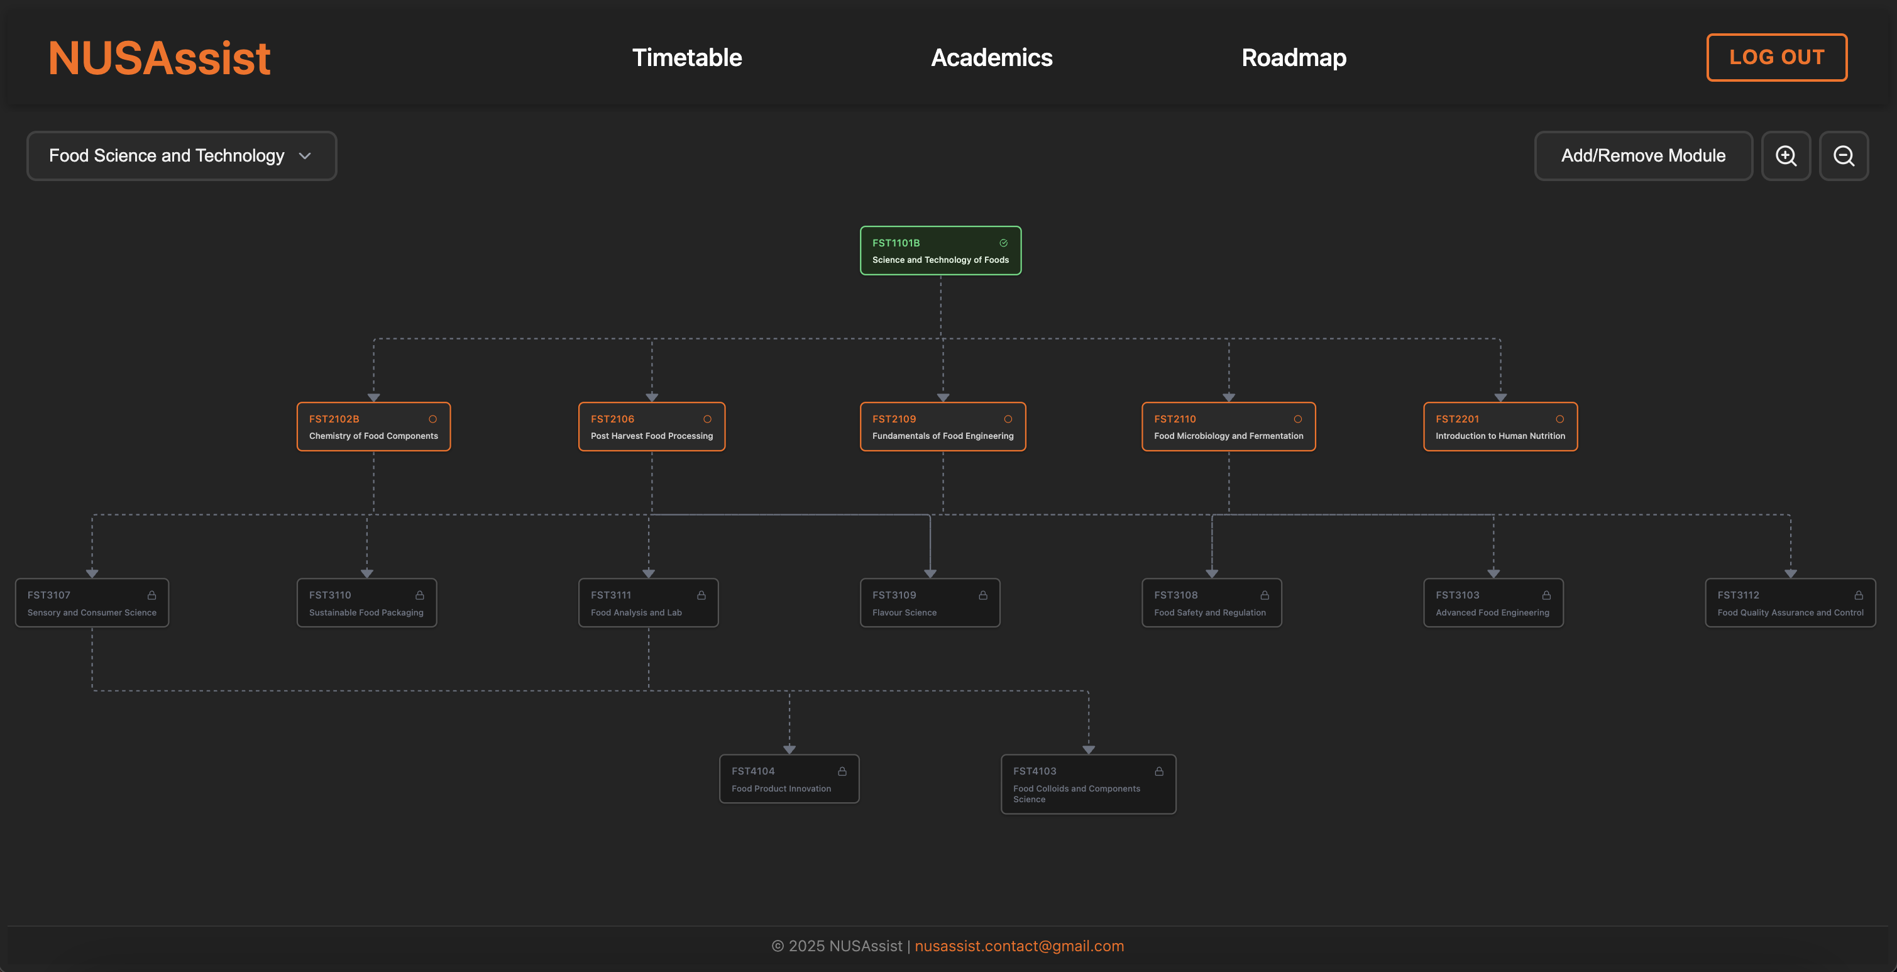1897x972 pixels.
Task: Click the status circle on FST2102B
Action: (x=433, y=419)
